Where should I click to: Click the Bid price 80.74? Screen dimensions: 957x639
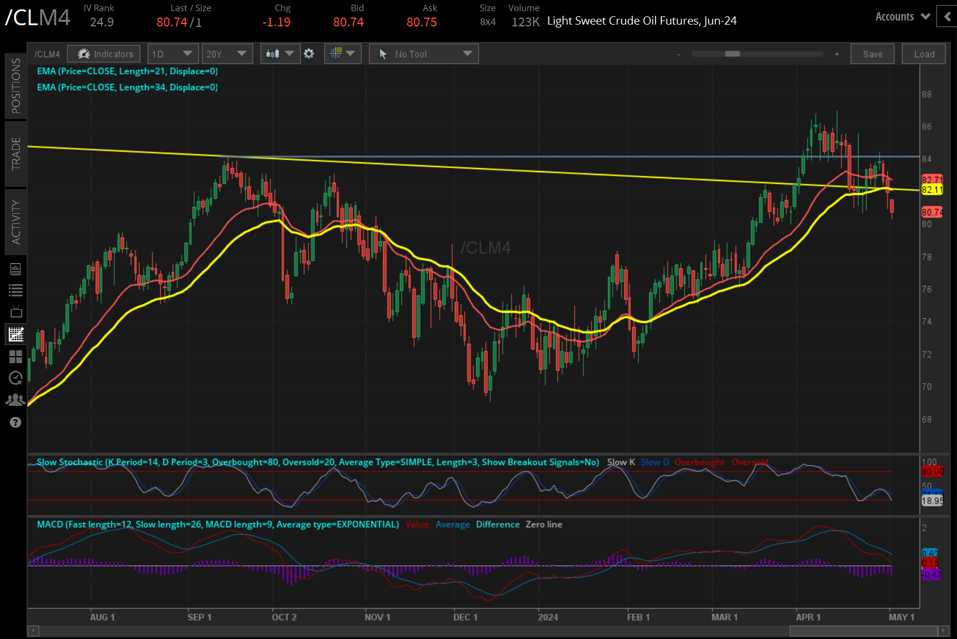tap(348, 22)
